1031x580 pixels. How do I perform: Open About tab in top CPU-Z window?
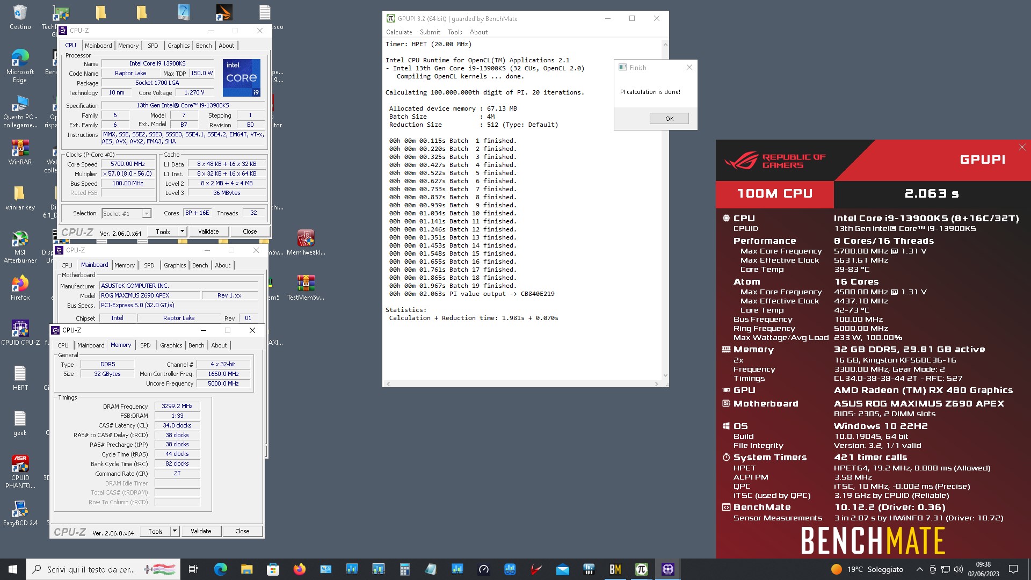pos(226,46)
